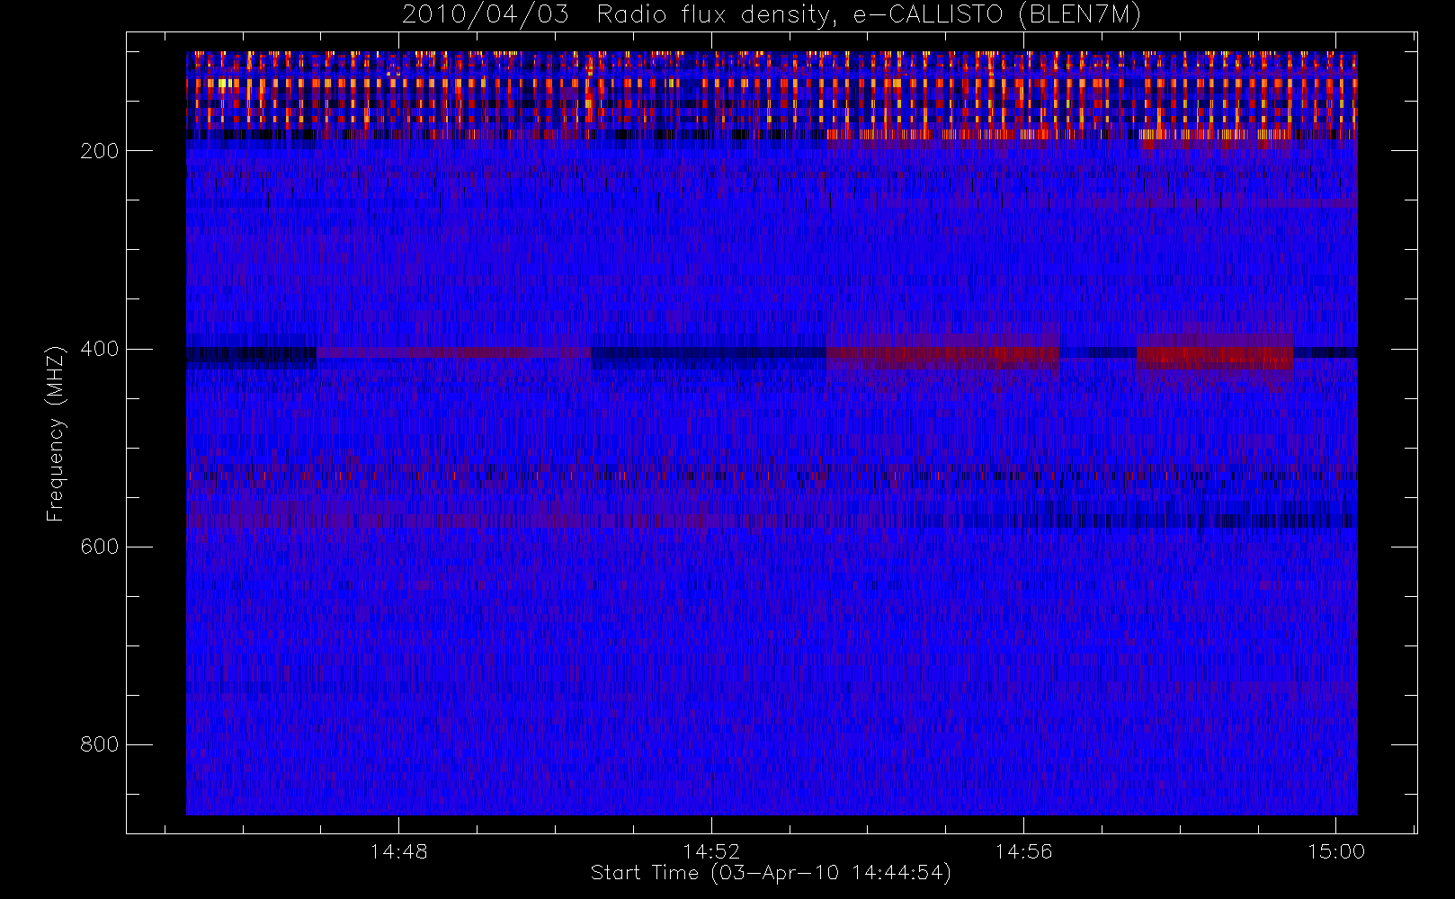
Task: Click the 600 frequency tick label
Action: pos(99,547)
